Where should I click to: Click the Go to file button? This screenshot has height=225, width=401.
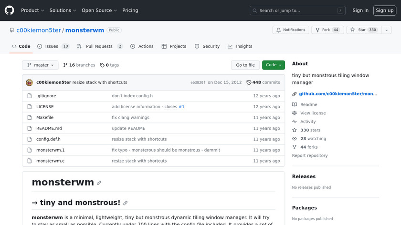pyautogui.click(x=245, y=65)
